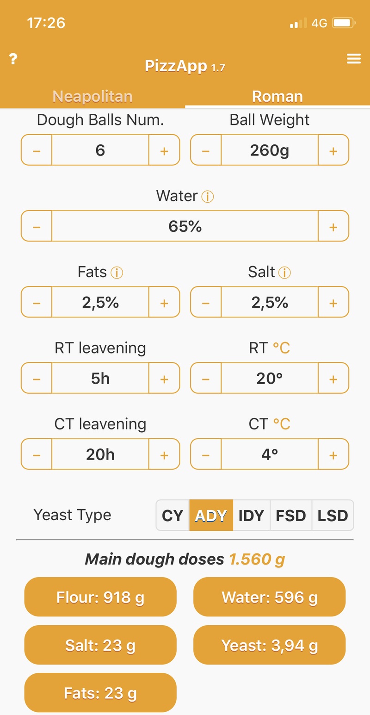Increase Salt percentage with plus
The image size is (370, 715).
pos(333,303)
